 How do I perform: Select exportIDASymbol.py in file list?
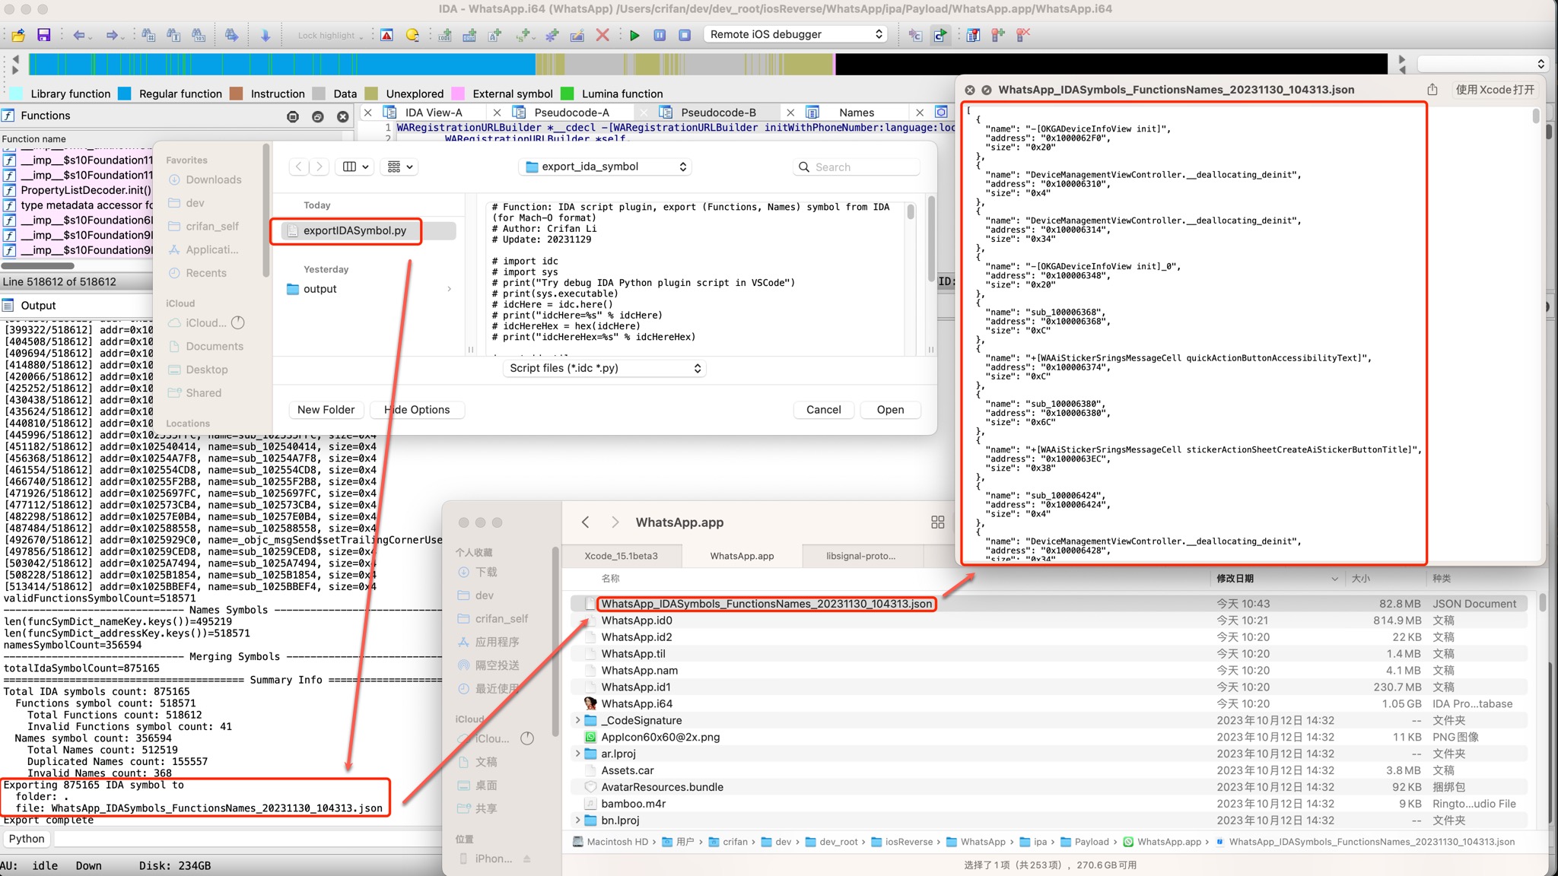click(x=355, y=230)
